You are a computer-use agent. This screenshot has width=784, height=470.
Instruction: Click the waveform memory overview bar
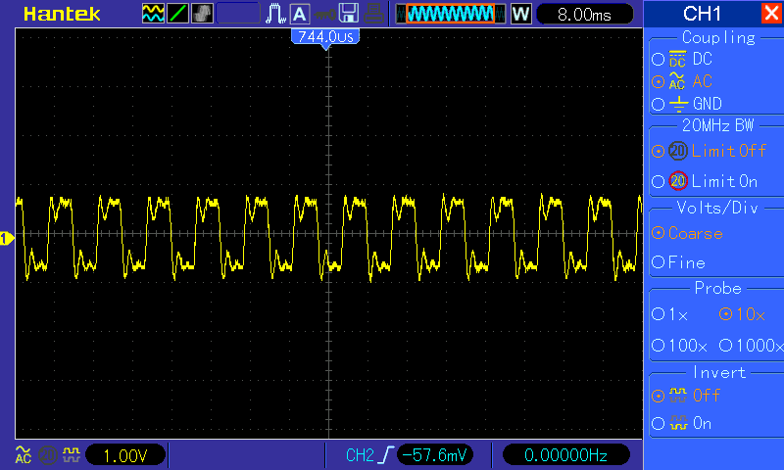point(451,14)
